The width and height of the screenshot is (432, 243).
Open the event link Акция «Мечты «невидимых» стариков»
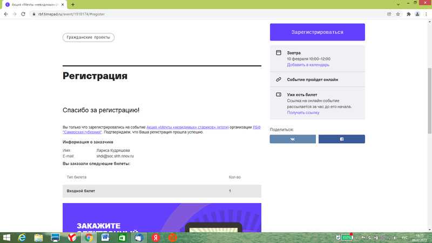pos(187,127)
